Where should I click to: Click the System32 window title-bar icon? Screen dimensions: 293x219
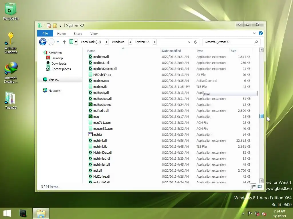[39, 25]
